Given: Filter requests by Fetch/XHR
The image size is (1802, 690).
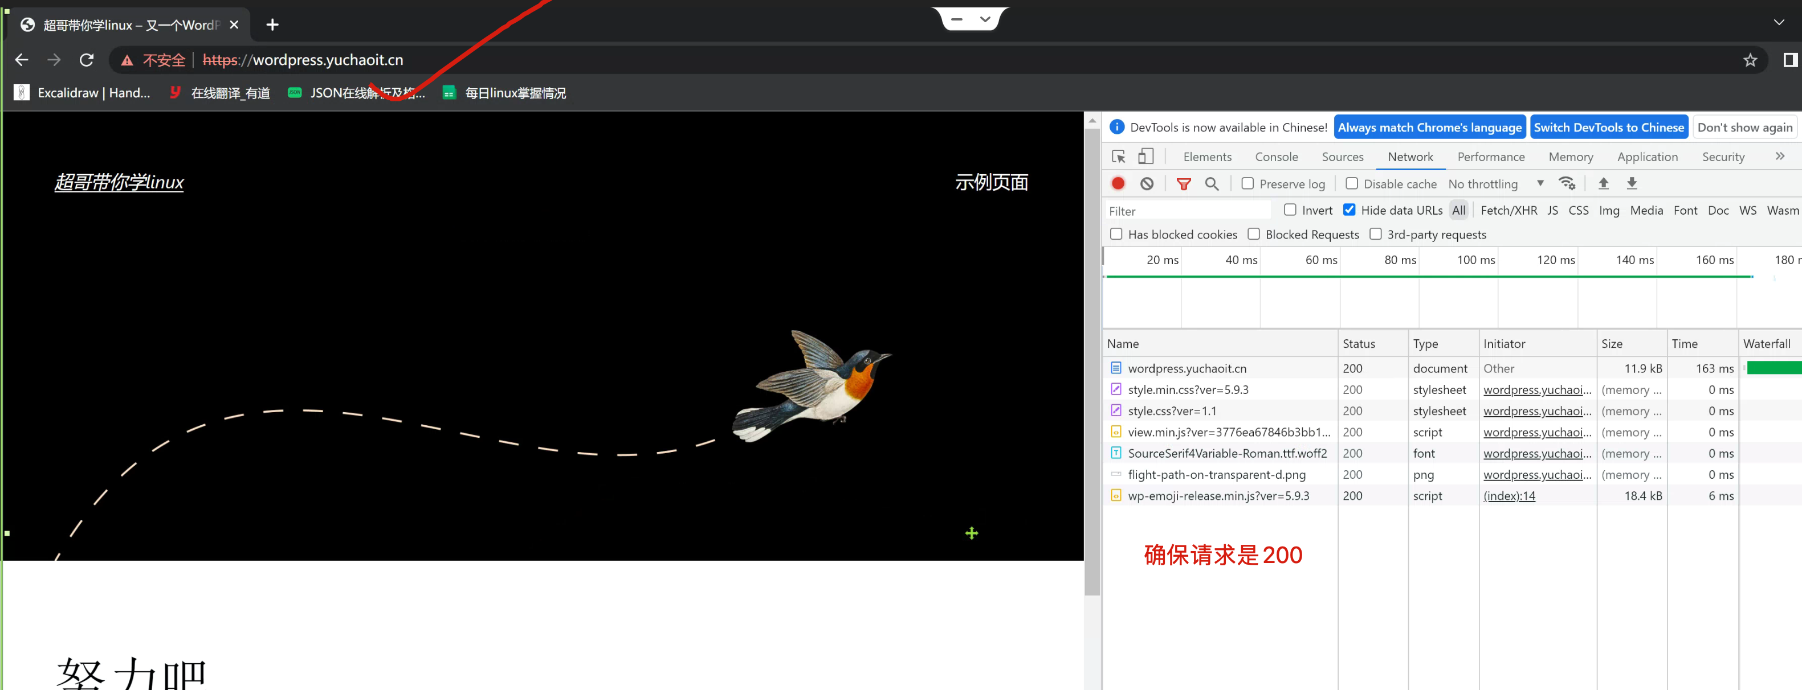Looking at the screenshot, I should pyautogui.click(x=1509, y=210).
